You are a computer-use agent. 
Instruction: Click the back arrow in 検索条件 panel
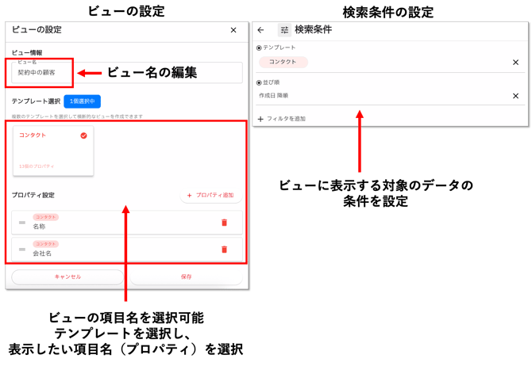(x=261, y=30)
